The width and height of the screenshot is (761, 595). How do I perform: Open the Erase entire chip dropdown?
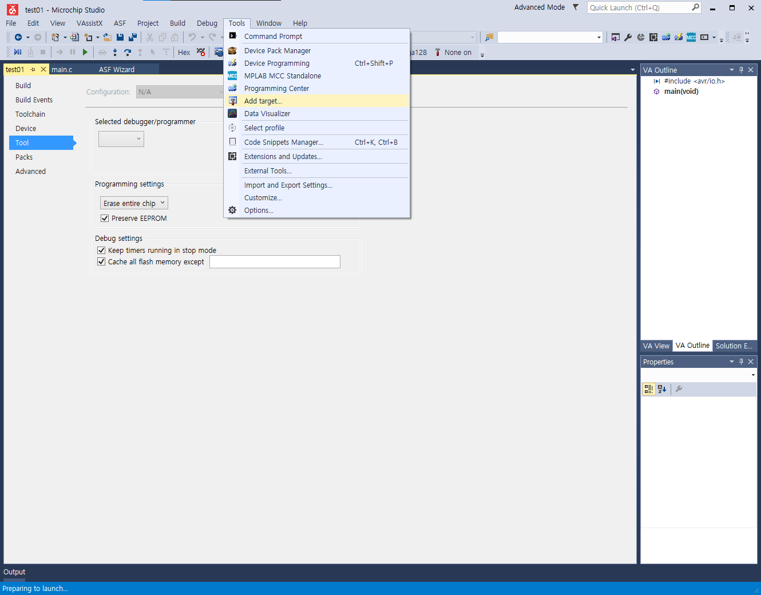pyautogui.click(x=134, y=203)
